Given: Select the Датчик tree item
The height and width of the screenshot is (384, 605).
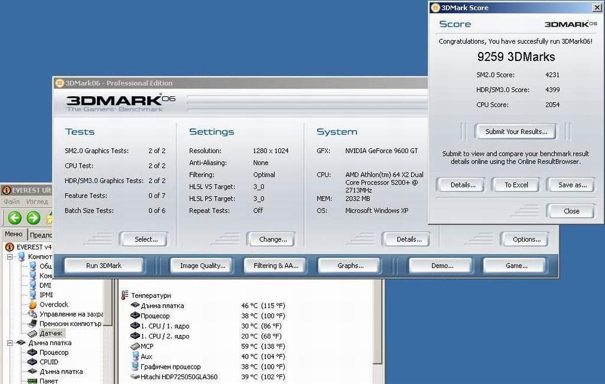Looking at the screenshot, I should click(x=51, y=333).
